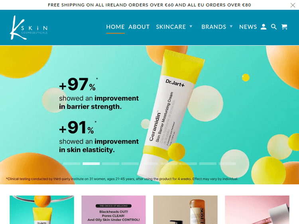Open the Dr.Jart+ Ceramidin hero banner
This screenshot has height=224, width=299.
[149, 115]
